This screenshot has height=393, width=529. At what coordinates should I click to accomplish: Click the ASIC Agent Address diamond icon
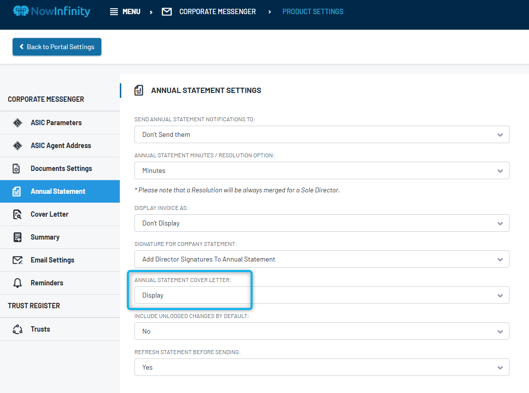pyautogui.click(x=18, y=146)
